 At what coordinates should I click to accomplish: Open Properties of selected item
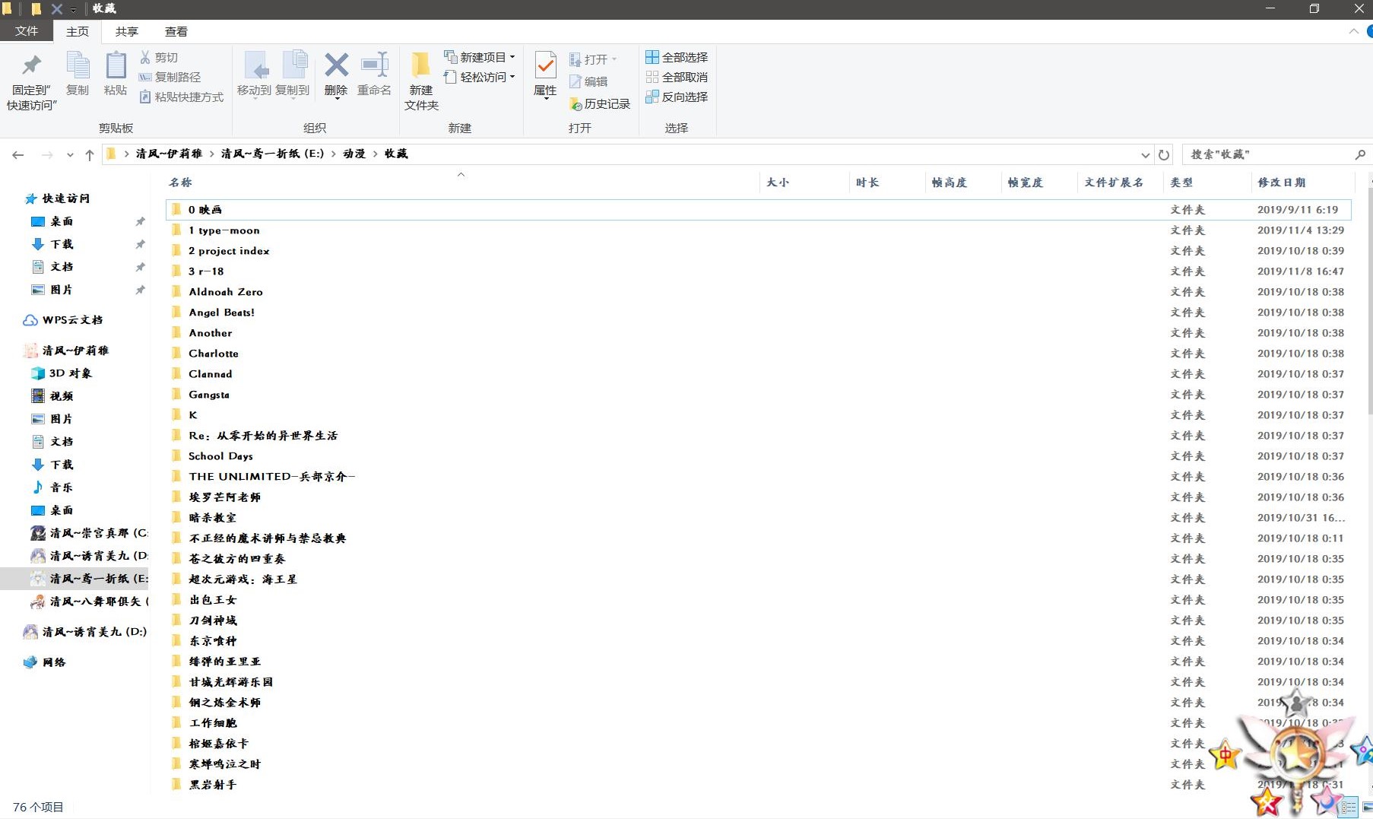pos(545,74)
